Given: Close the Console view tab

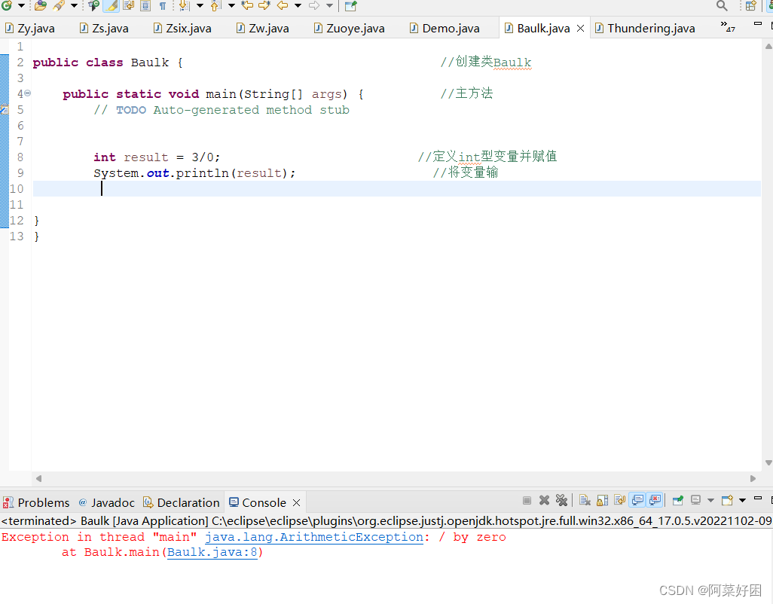Looking at the screenshot, I should pos(296,502).
